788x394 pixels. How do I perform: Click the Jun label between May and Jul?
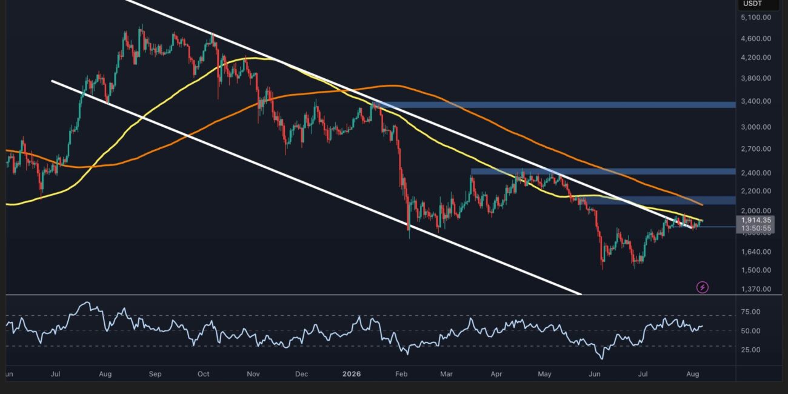[x=595, y=374]
